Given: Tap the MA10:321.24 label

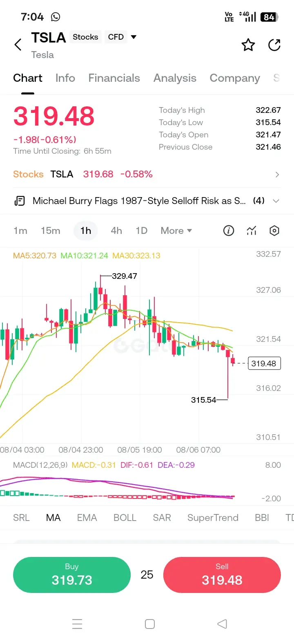Looking at the screenshot, I should pos(84,256).
